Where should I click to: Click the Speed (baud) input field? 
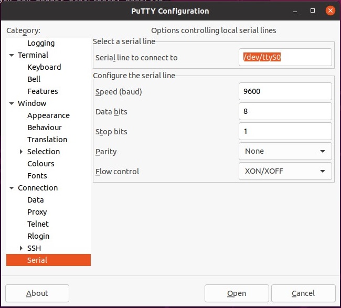(285, 91)
